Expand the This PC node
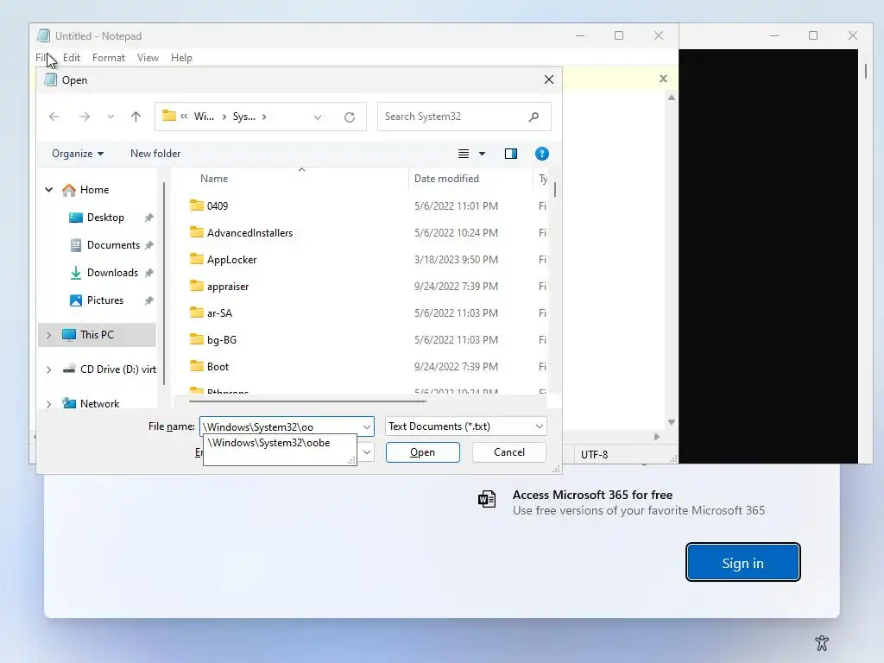This screenshot has height=663, width=884. tap(49, 335)
